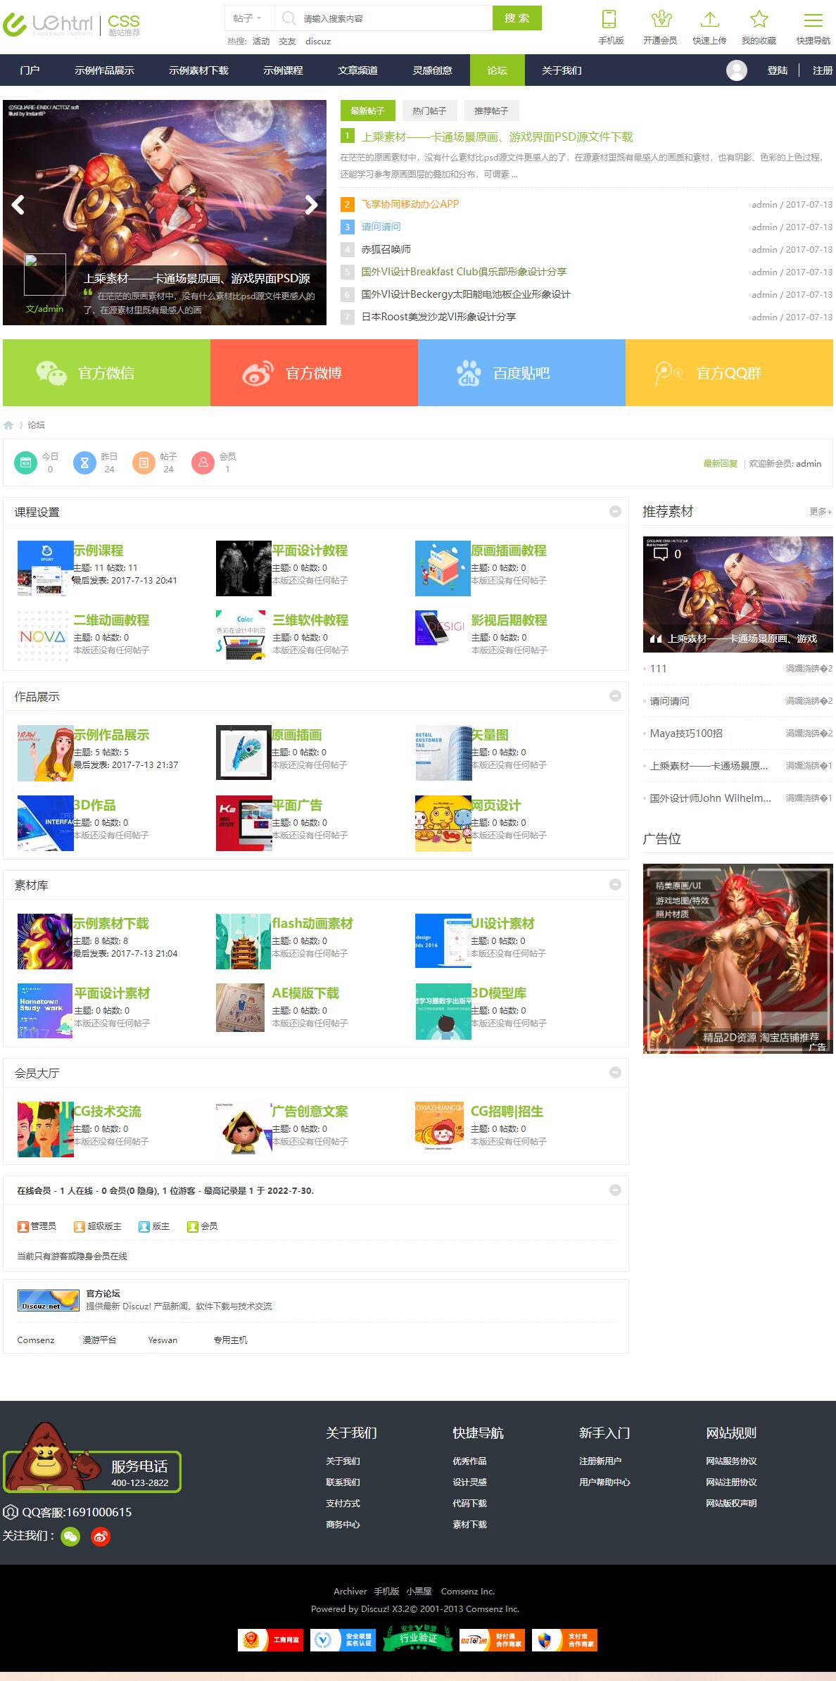Click the search input field
The height and width of the screenshot is (1681, 836).
pos(394,19)
